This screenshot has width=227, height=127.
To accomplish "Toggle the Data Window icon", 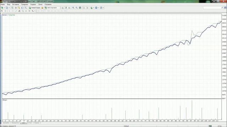I will [16, 8].
